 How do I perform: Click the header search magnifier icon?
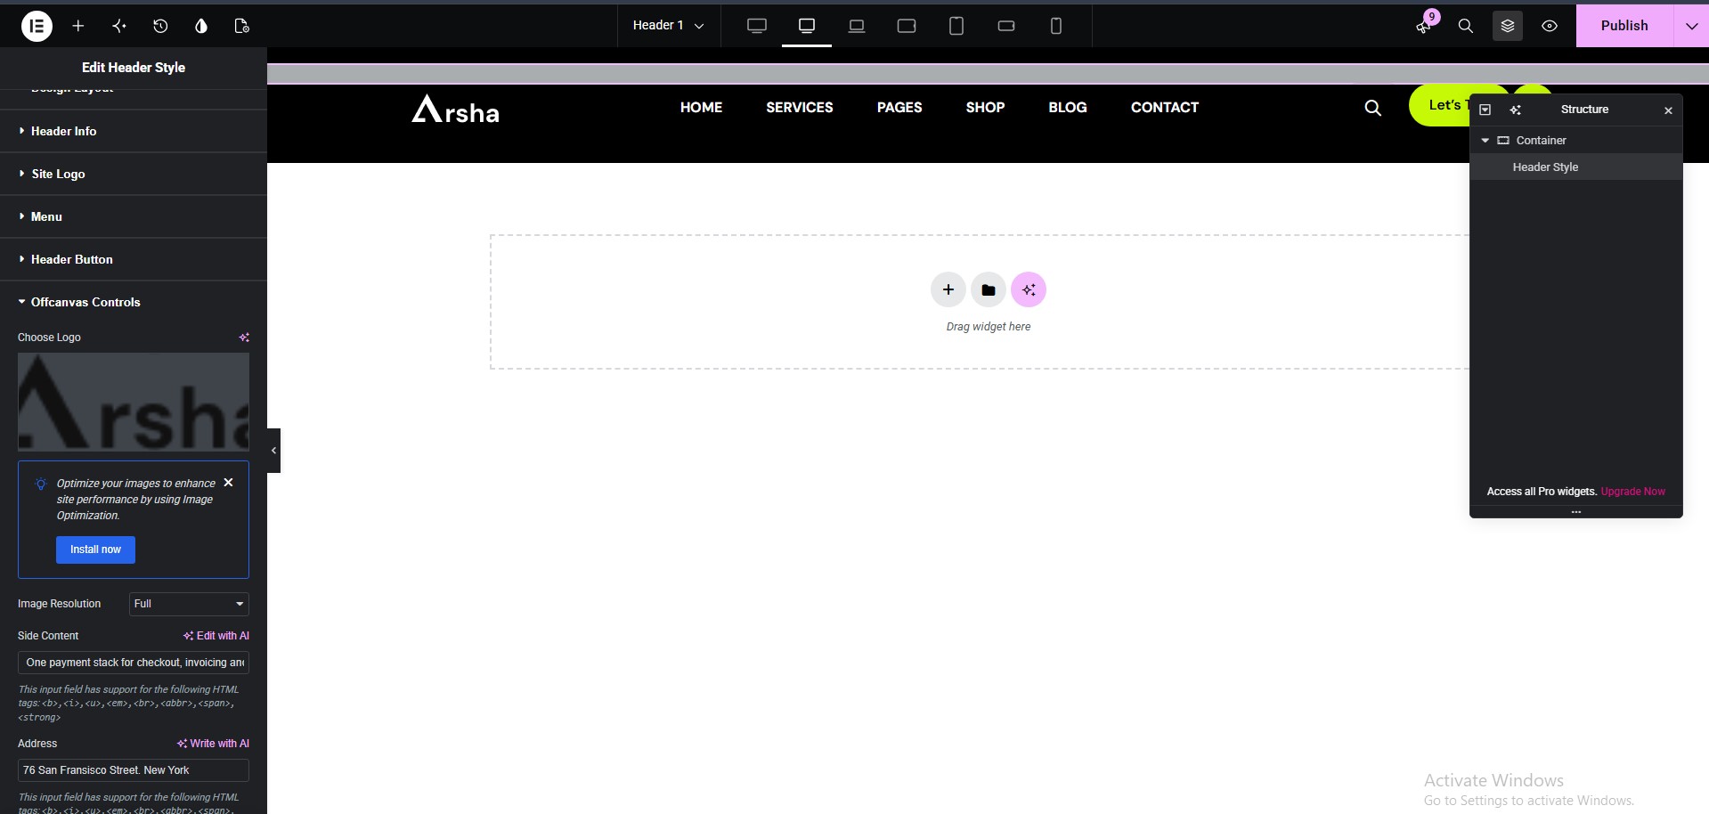point(1373,108)
